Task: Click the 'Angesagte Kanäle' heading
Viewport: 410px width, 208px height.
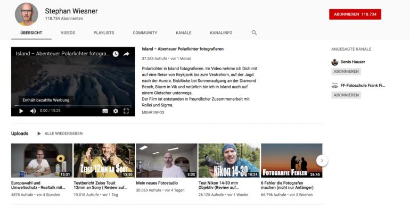Action: tap(351, 49)
